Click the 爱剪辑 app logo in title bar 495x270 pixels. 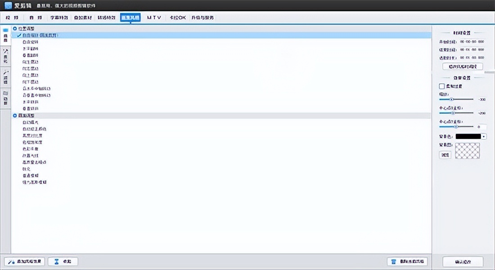click(8, 5)
